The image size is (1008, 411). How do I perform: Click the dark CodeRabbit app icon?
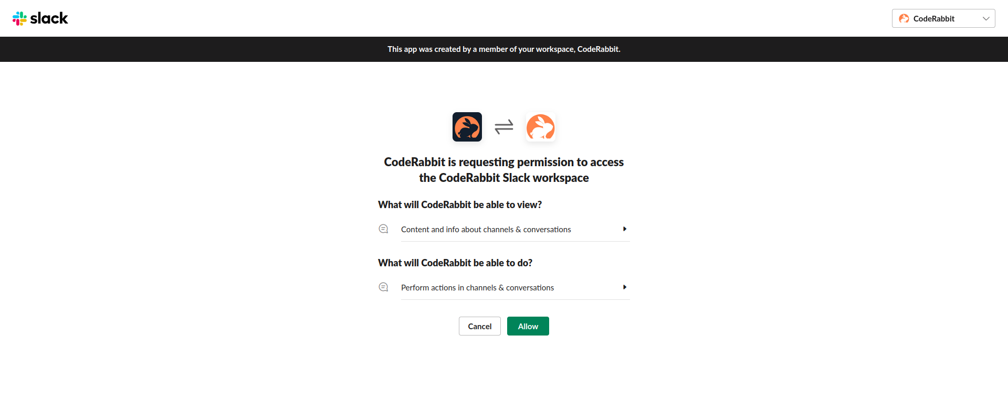pyautogui.click(x=467, y=127)
